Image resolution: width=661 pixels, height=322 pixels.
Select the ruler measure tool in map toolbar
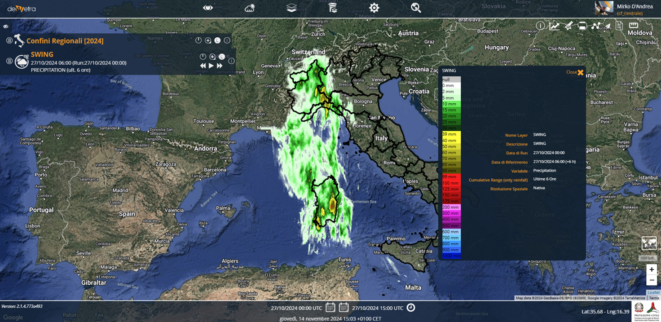633,26
